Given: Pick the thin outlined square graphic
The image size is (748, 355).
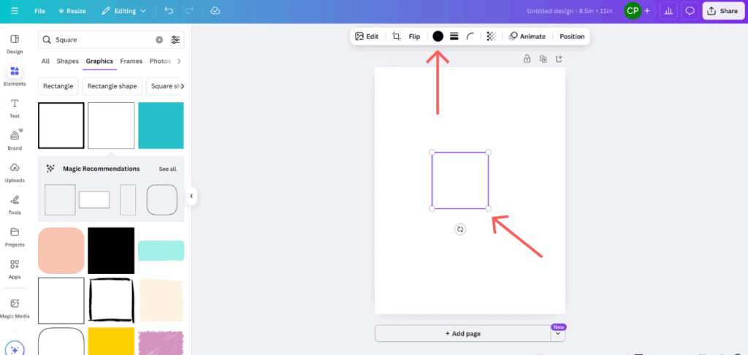Looking at the screenshot, I should point(111,126).
